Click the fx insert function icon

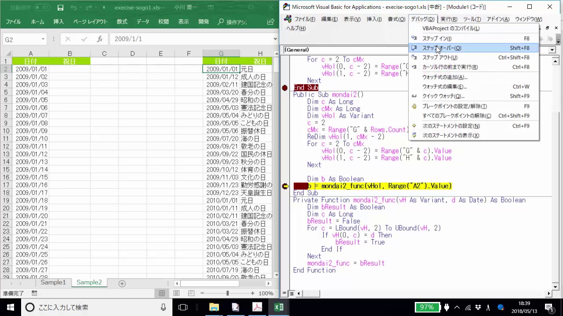(x=100, y=39)
